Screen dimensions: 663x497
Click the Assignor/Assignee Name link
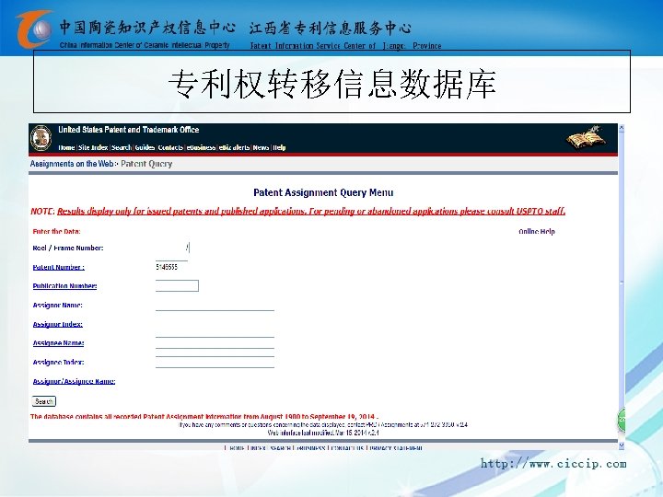[74, 381]
